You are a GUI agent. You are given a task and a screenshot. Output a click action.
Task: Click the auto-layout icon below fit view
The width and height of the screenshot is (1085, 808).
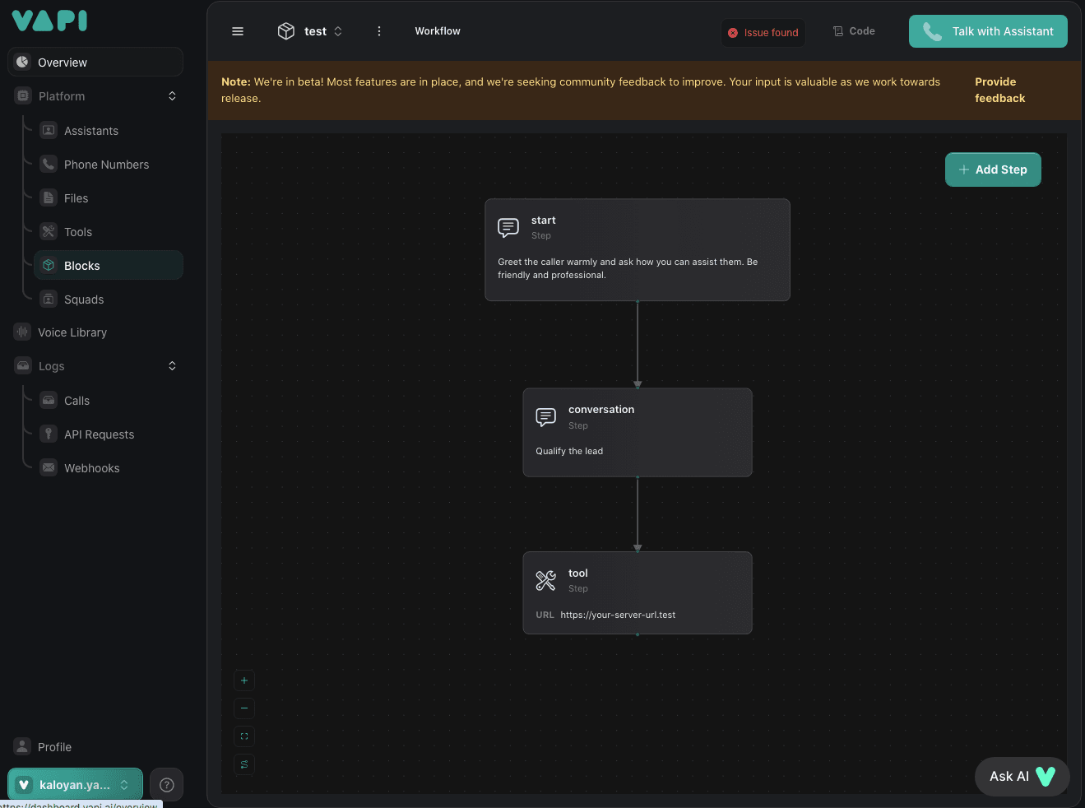(244, 764)
